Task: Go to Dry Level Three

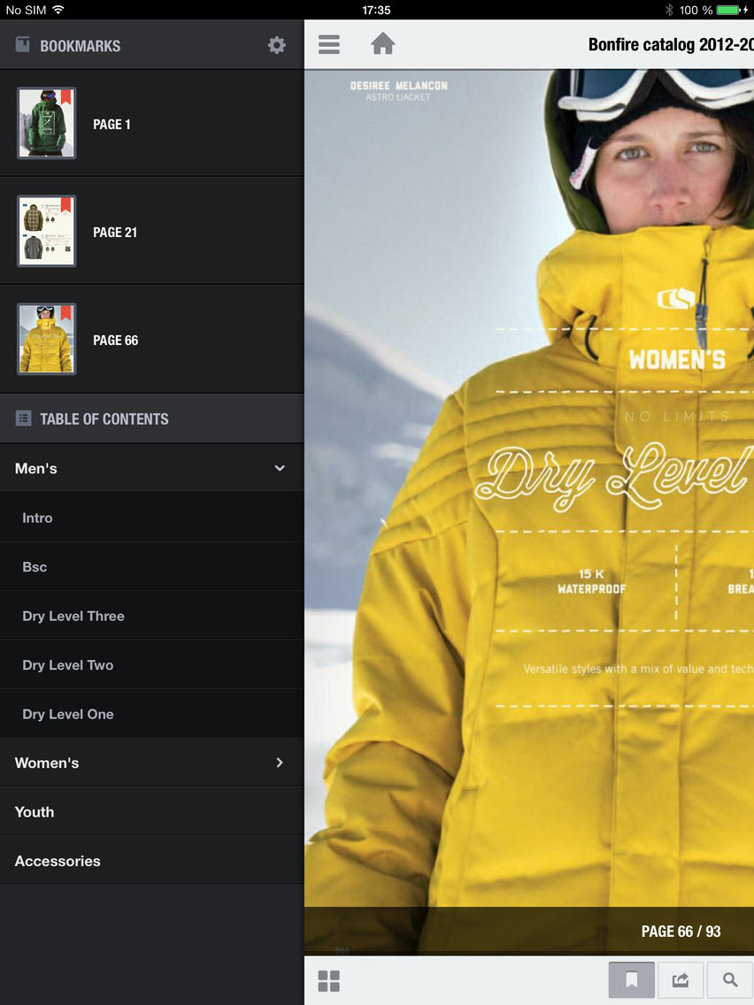Action: pos(152,616)
